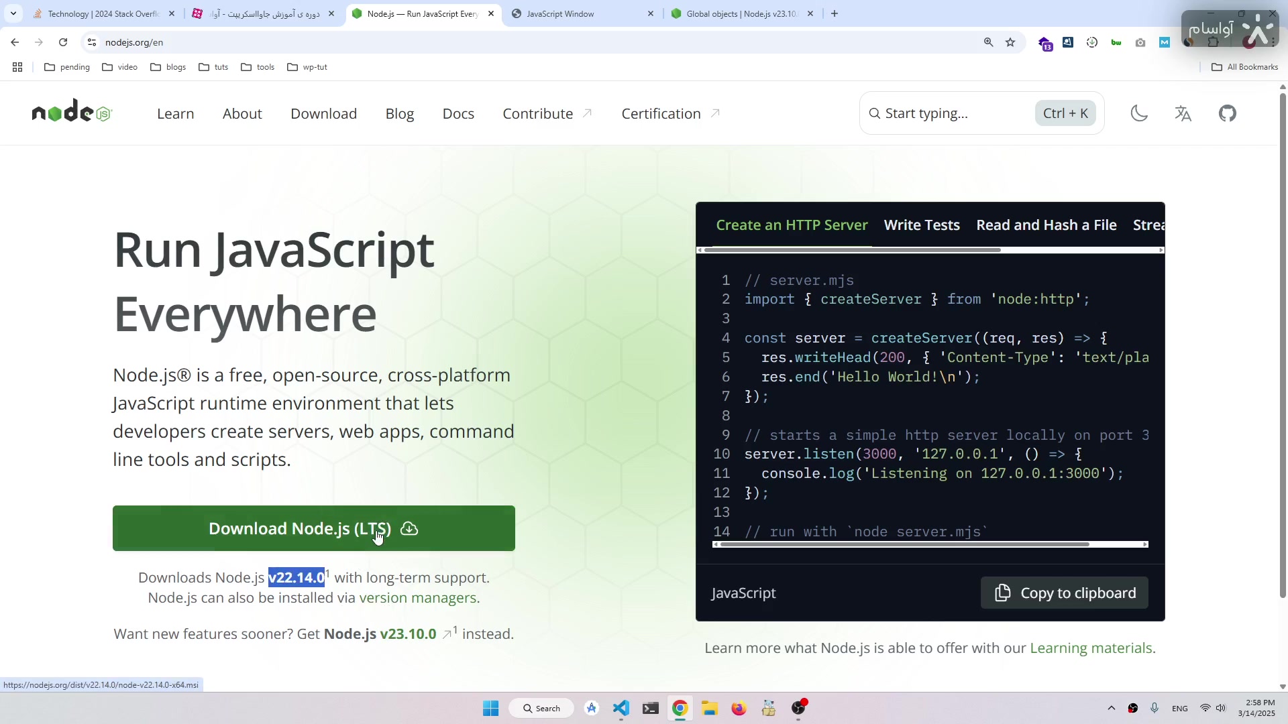
Task: Click the code tabs horizontal scrollbar
Action: coord(852,250)
